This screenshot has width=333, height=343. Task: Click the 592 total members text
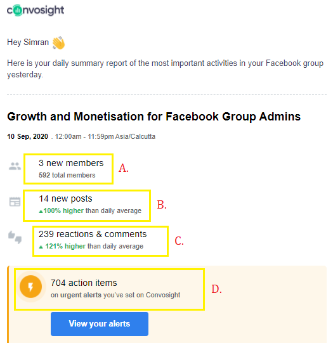(67, 175)
